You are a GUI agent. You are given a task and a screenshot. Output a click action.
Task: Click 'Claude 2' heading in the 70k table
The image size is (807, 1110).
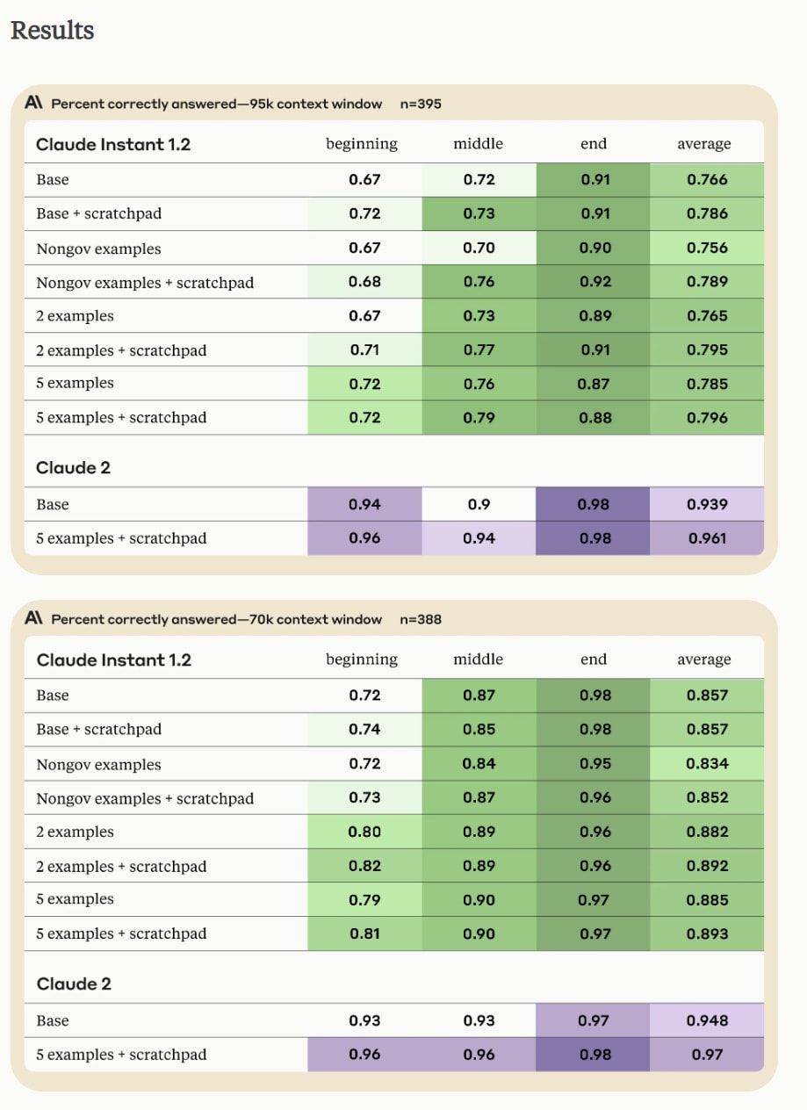(x=74, y=984)
